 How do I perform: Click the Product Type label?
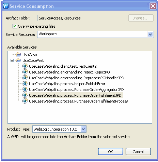tap(19, 129)
